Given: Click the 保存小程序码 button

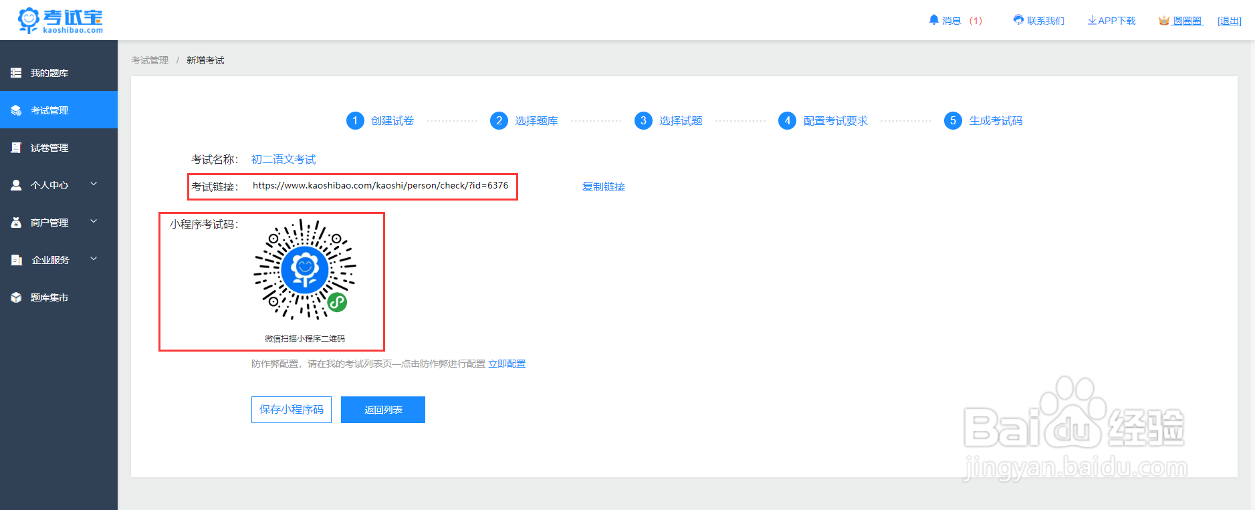Looking at the screenshot, I should [292, 410].
